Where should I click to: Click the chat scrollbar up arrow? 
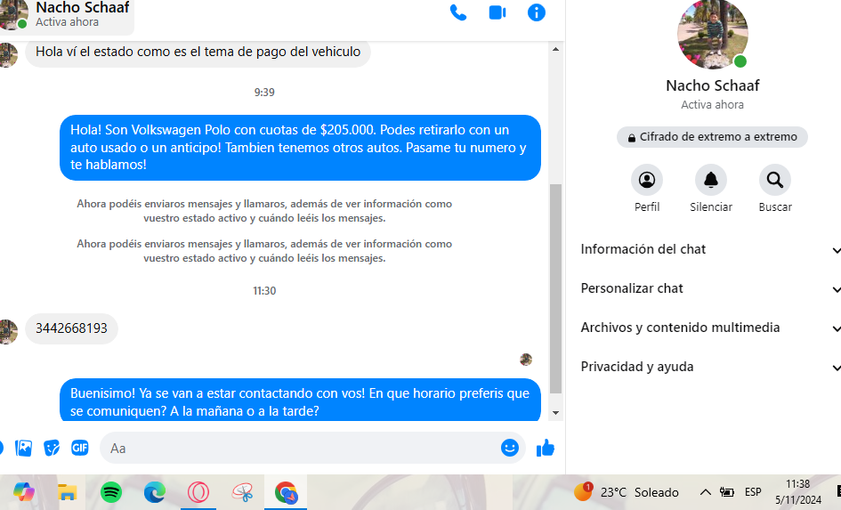point(555,49)
